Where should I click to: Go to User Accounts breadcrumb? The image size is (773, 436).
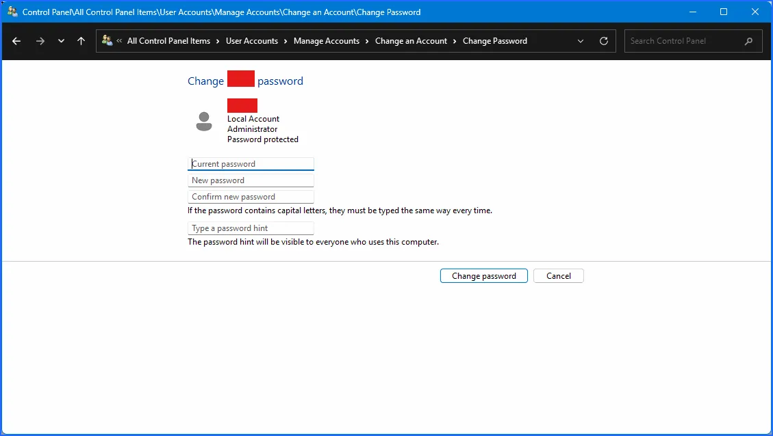pos(251,41)
